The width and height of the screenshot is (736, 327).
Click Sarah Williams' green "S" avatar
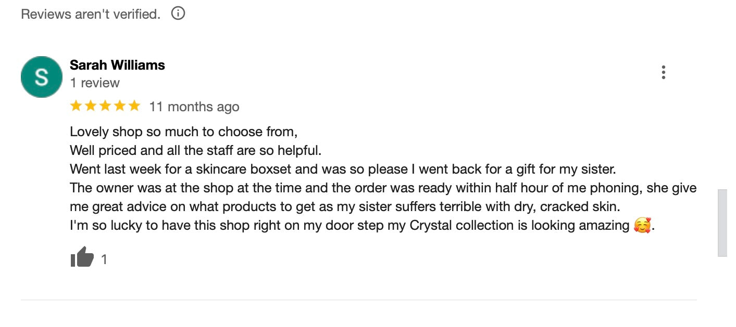[41, 77]
